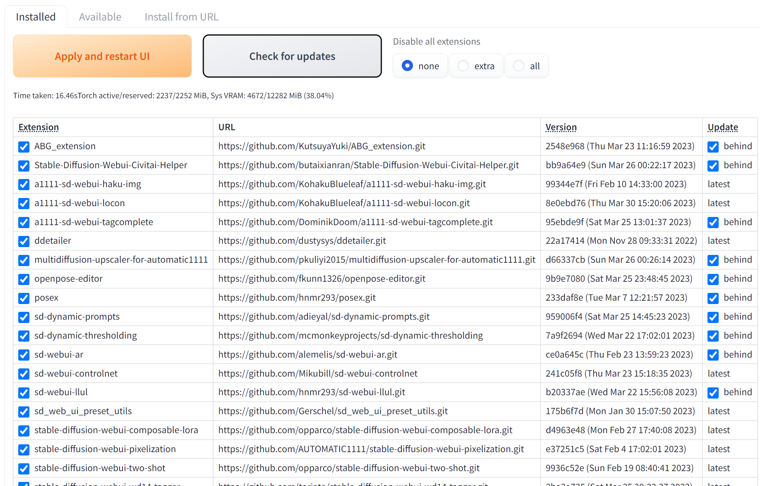The width and height of the screenshot is (760, 486).
Task: Disable the stable-diffusion-webui-two-shot extension checkbox
Action: pyautogui.click(x=24, y=469)
